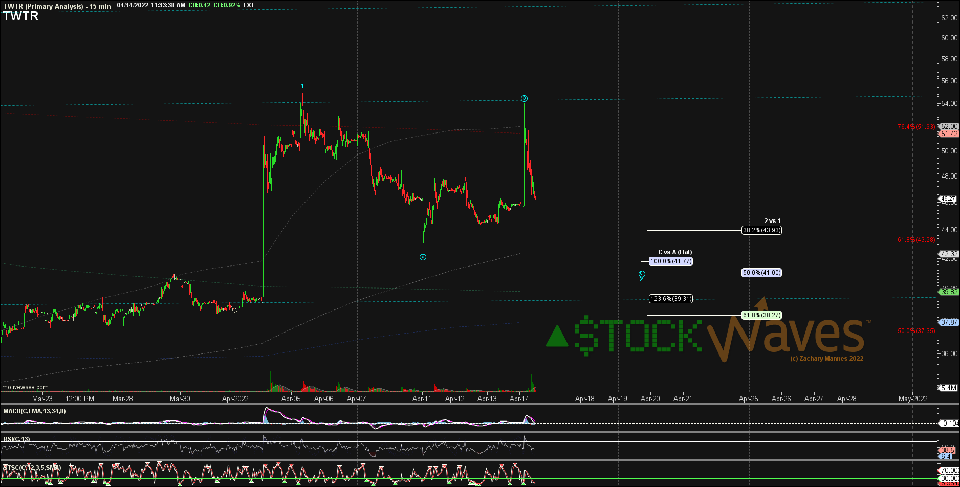Click the 52.00 price tag on axis
This screenshot has height=487, width=960.
coord(949,126)
